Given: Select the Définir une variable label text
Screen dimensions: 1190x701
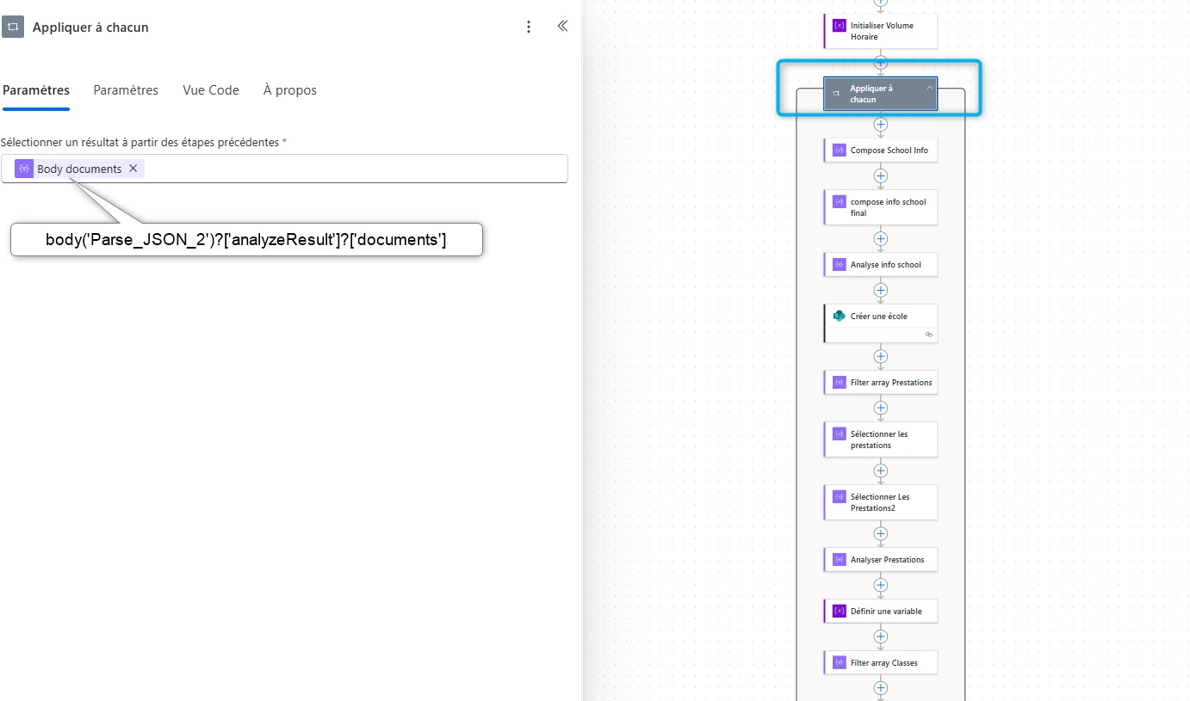Looking at the screenshot, I should click(886, 612).
